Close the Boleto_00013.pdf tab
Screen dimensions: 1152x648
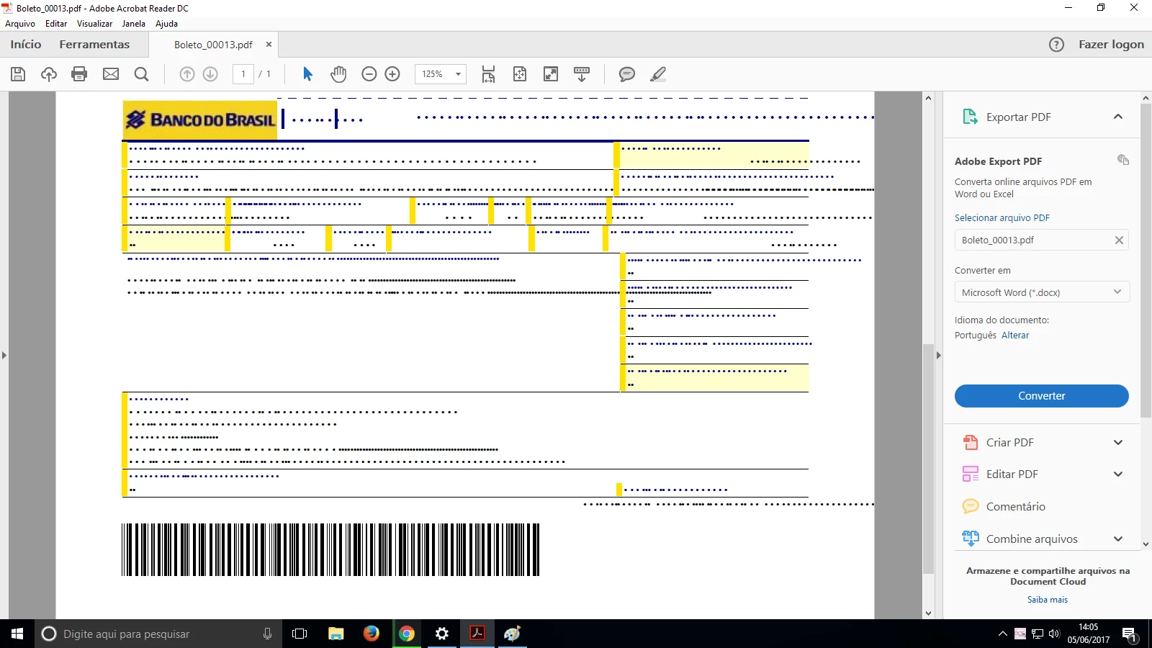point(269,45)
